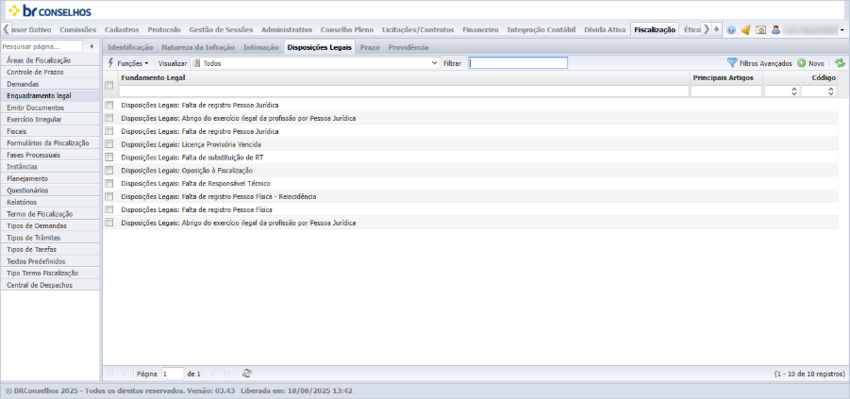Click the green plus Novo icon
The width and height of the screenshot is (850, 399).
click(x=801, y=63)
